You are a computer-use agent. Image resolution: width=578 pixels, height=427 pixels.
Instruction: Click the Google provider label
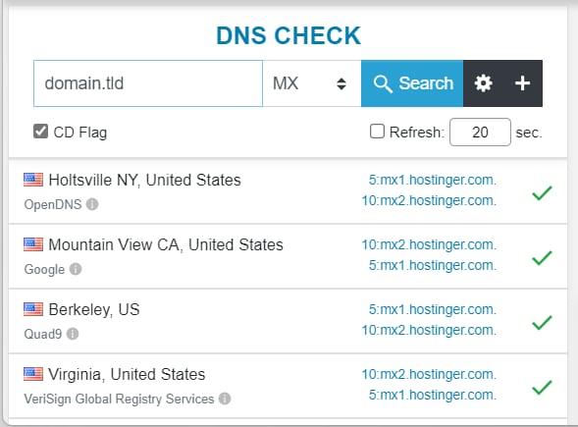pos(44,270)
